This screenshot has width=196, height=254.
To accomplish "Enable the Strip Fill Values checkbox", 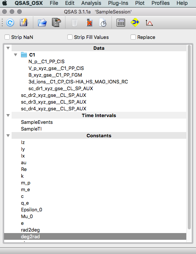I will (70, 37).
